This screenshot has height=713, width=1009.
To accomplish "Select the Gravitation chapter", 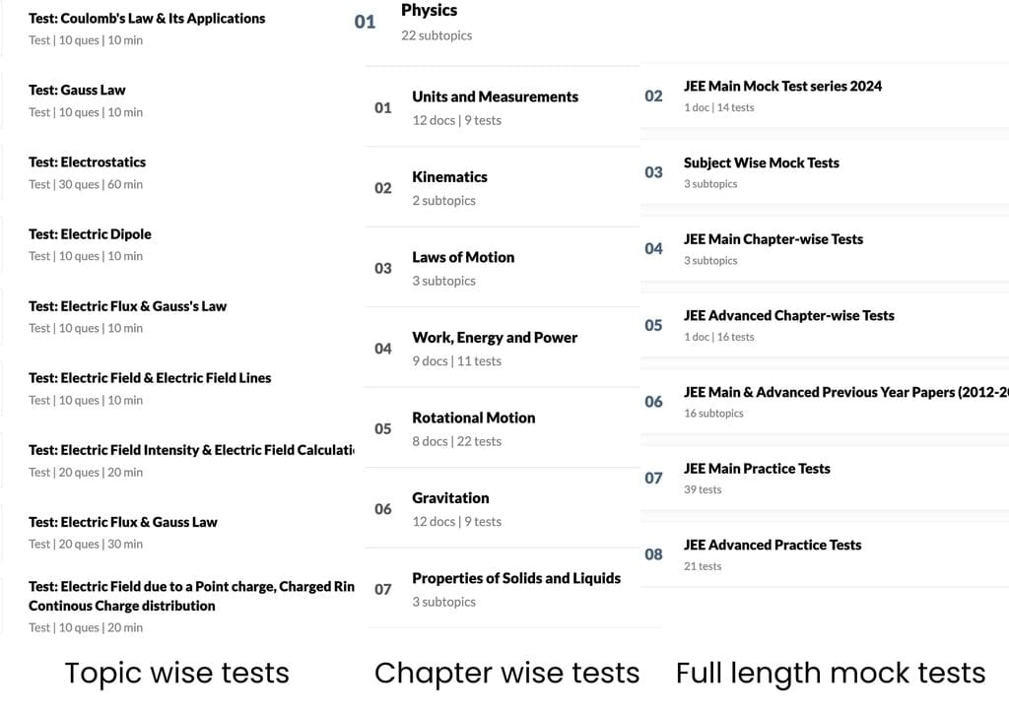I will [x=450, y=498].
